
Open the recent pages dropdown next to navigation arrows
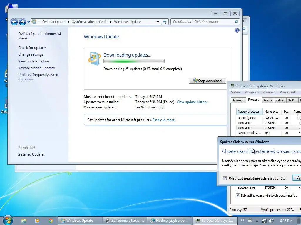point(28,22)
